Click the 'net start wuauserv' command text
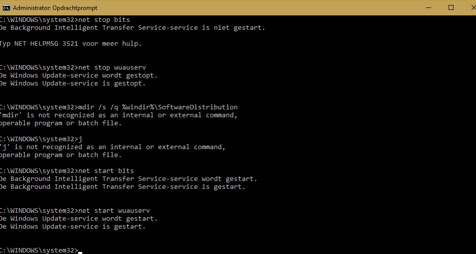This screenshot has height=254, width=476. click(114, 211)
